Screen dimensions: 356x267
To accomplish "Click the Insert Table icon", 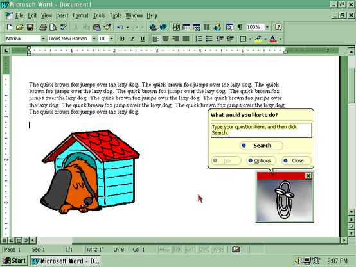I will (186, 27).
